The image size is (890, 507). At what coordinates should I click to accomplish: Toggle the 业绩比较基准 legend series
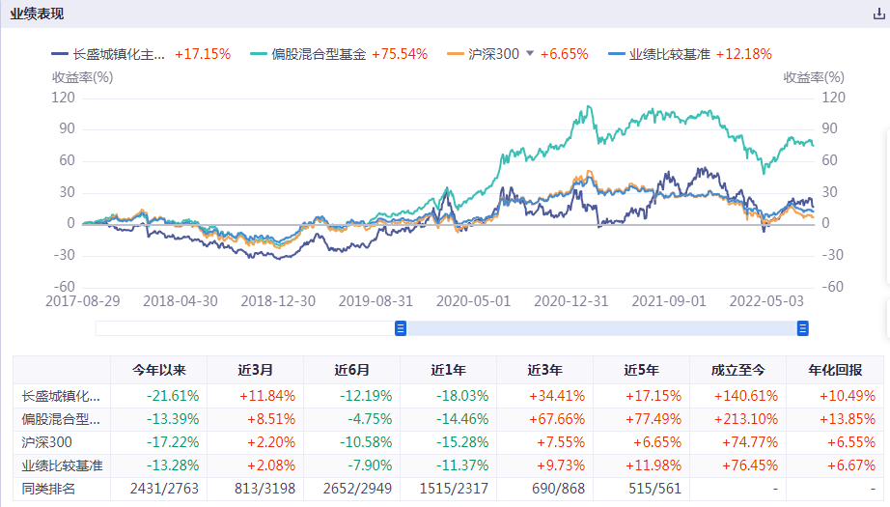(x=669, y=54)
